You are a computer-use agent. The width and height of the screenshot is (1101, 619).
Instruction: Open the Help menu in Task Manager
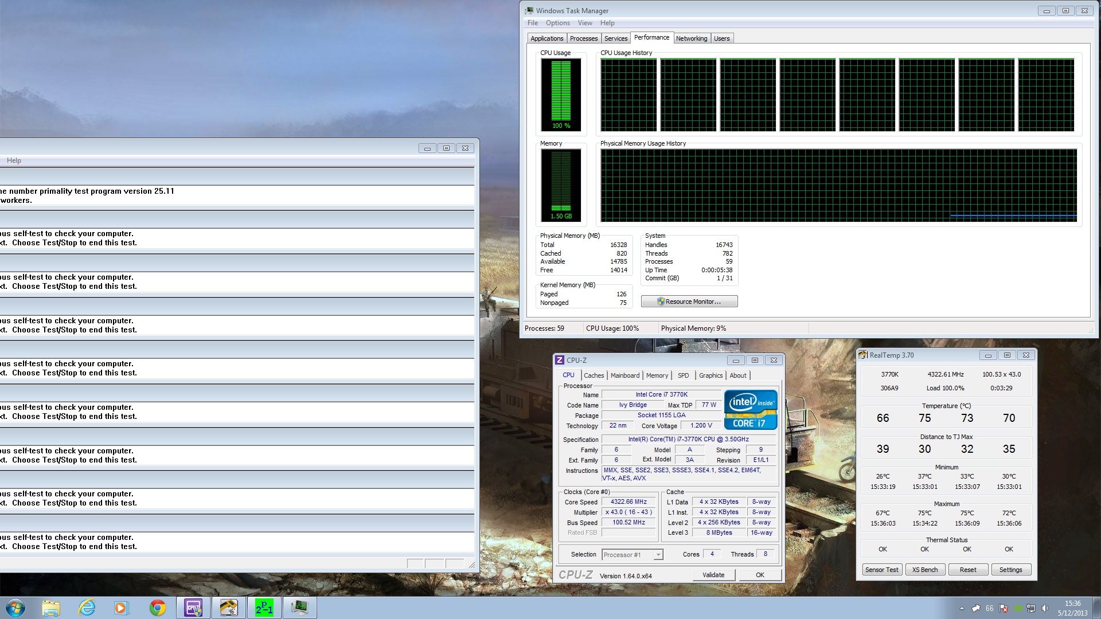pyautogui.click(x=607, y=23)
